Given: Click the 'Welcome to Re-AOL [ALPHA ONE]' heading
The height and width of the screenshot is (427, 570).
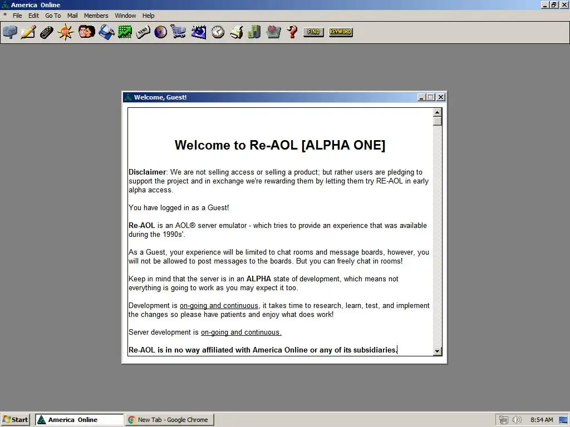Looking at the screenshot, I should (x=280, y=145).
